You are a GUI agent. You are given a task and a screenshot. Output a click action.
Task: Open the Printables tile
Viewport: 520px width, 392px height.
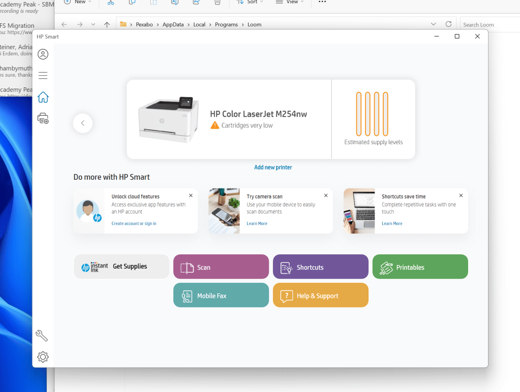coord(420,267)
